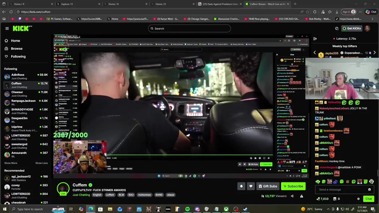Open AdinRoss channel in Following list
The image size is (379, 213).
pyautogui.click(x=26, y=76)
